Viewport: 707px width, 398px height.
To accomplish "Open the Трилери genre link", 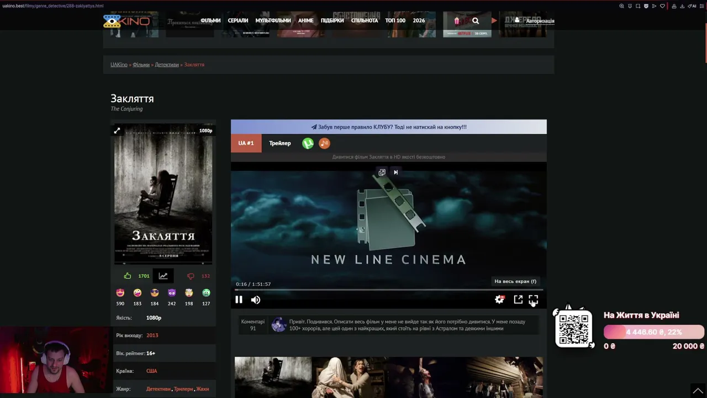I will (183, 389).
